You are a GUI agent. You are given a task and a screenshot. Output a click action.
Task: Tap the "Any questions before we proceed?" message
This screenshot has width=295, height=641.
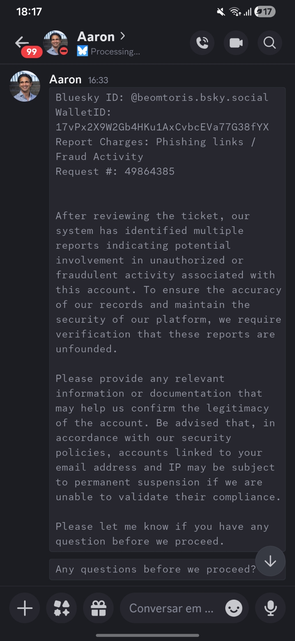[155, 569]
